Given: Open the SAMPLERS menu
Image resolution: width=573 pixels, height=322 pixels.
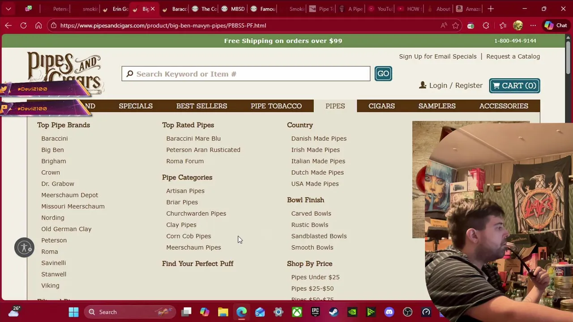Looking at the screenshot, I should [x=437, y=106].
